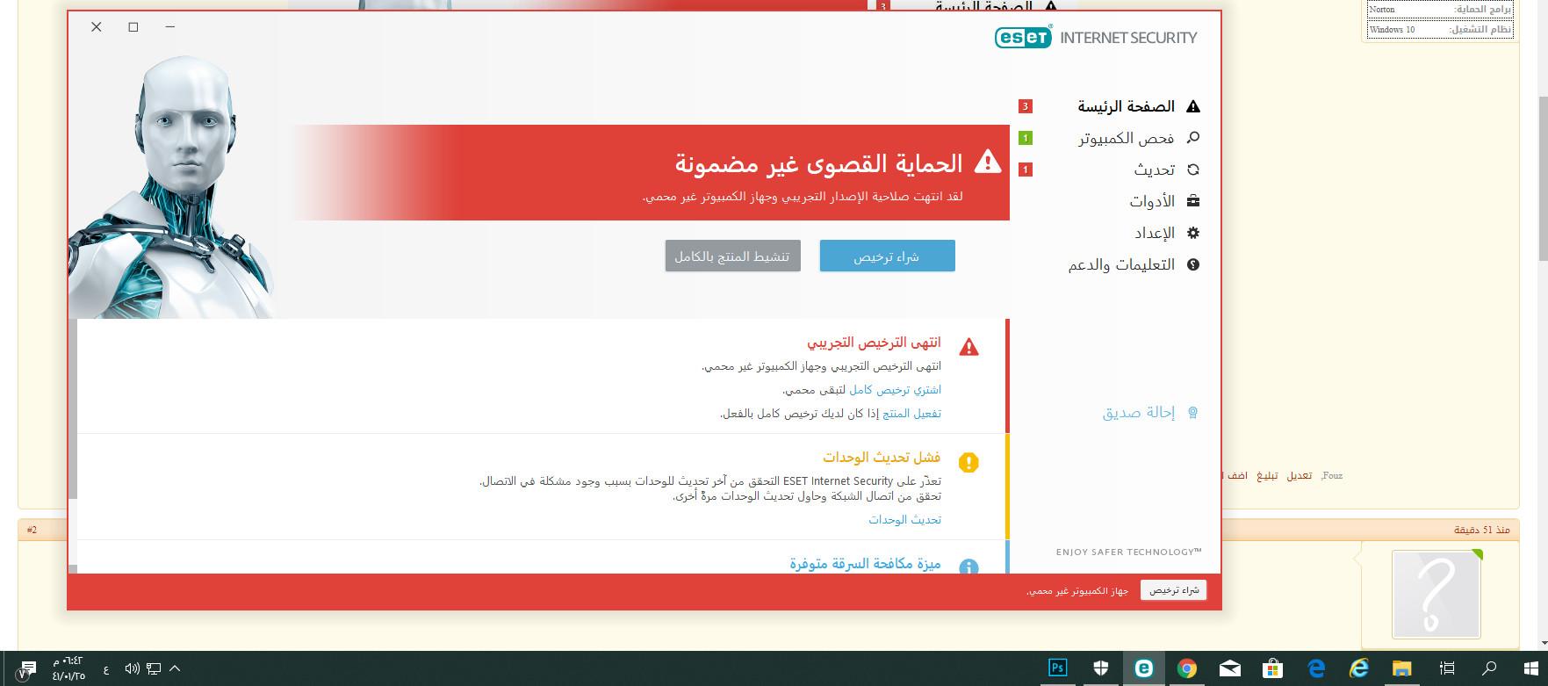Viewport: 1548px width, 686px height.
Task: Open the Mail app from taskbar
Action: (1230, 668)
